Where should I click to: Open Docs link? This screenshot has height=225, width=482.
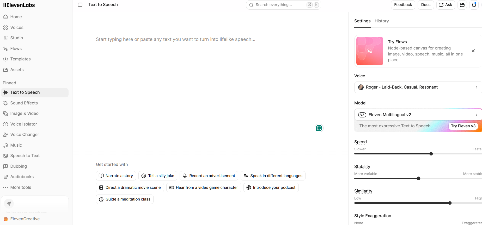426,5
